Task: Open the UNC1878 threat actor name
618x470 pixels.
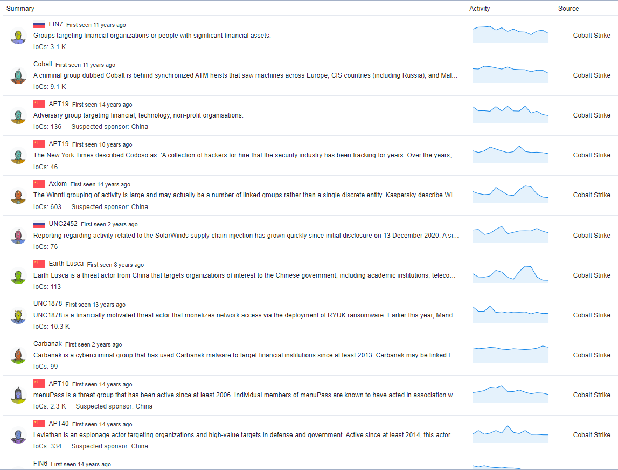Action: [x=47, y=304]
